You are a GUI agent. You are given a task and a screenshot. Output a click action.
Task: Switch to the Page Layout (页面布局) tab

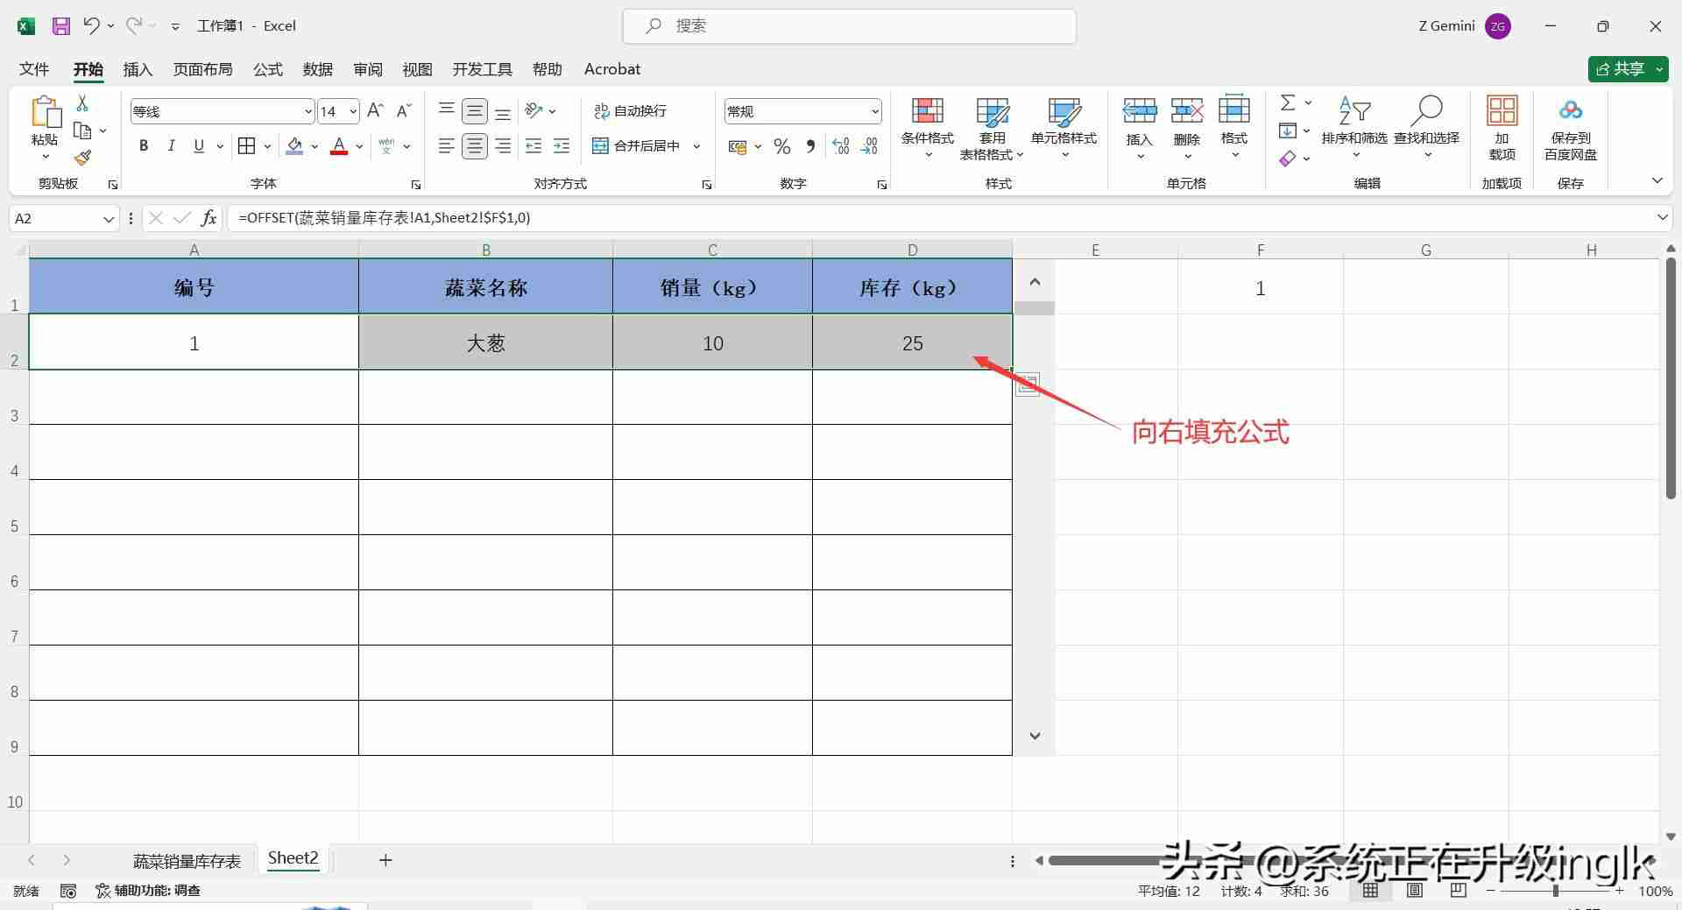coord(202,69)
